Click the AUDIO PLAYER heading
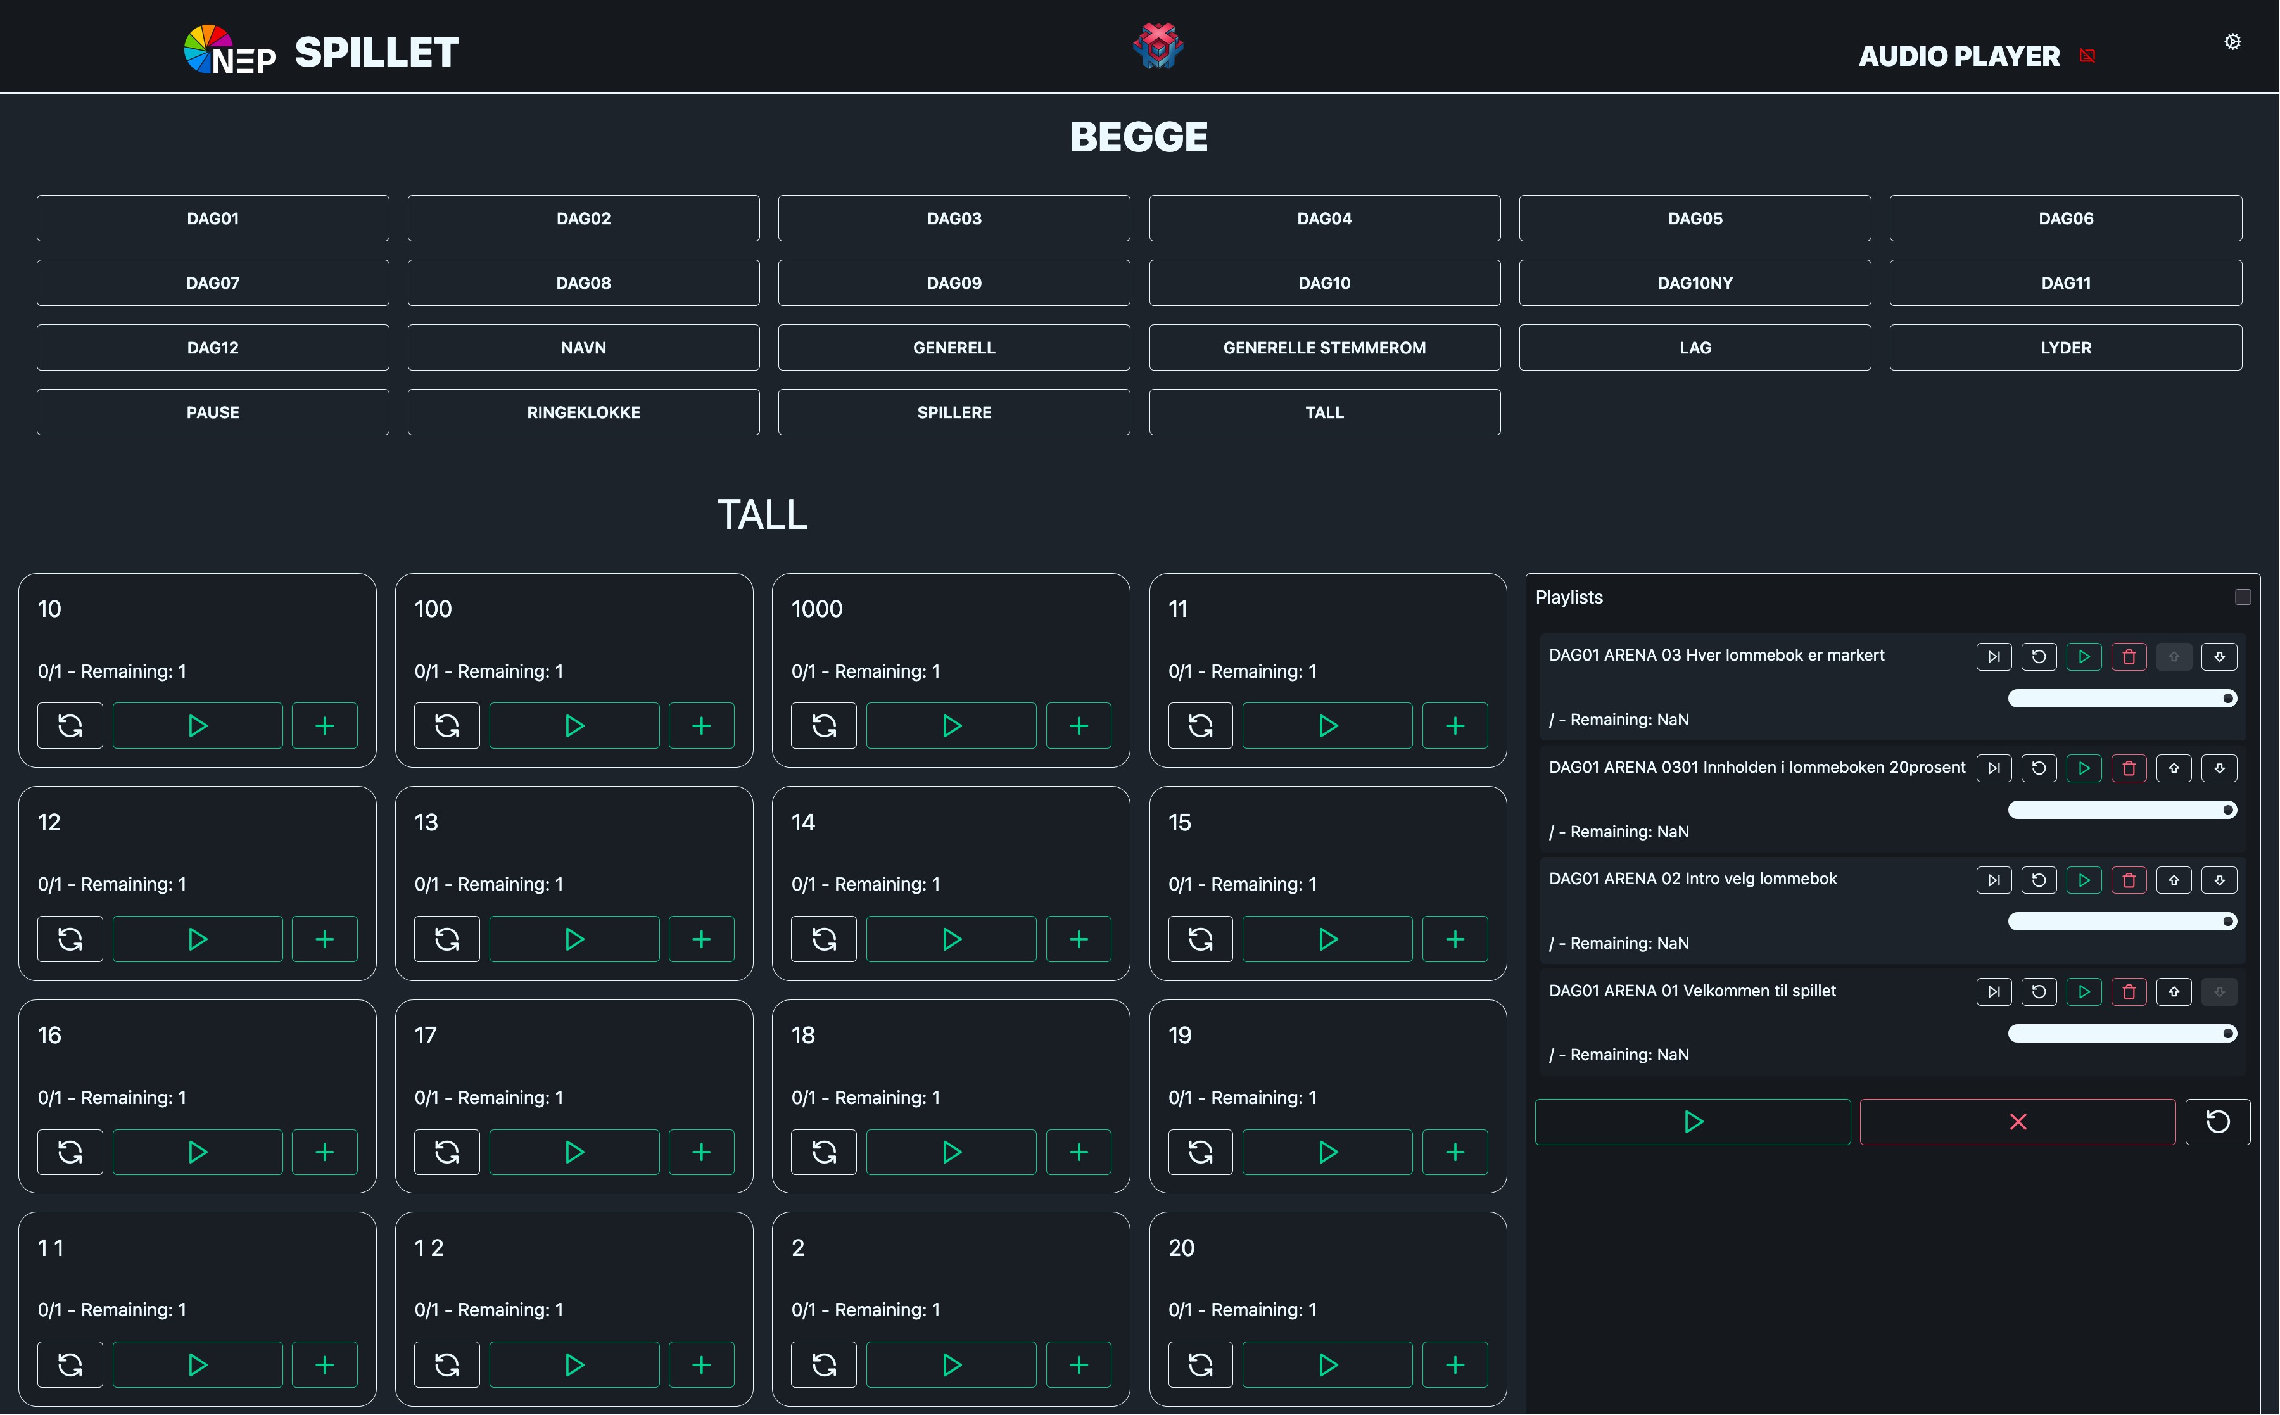This screenshot has height=1415, width=2280. click(1959, 56)
